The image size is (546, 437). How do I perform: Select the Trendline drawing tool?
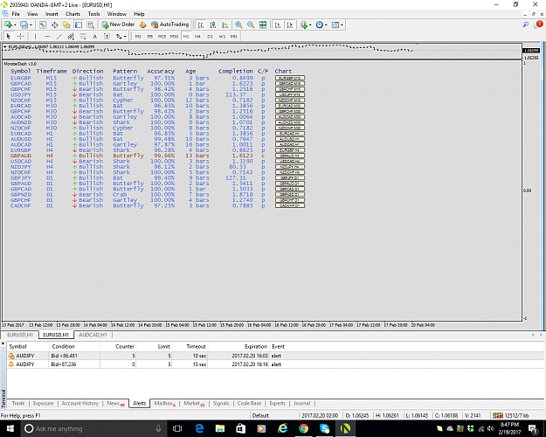click(59, 36)
